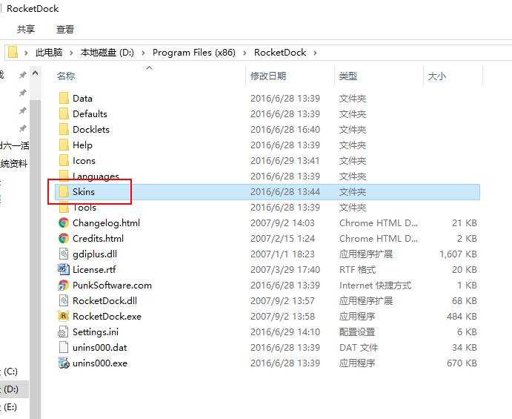Click the RTF 格式 type cell

[358, 269]
